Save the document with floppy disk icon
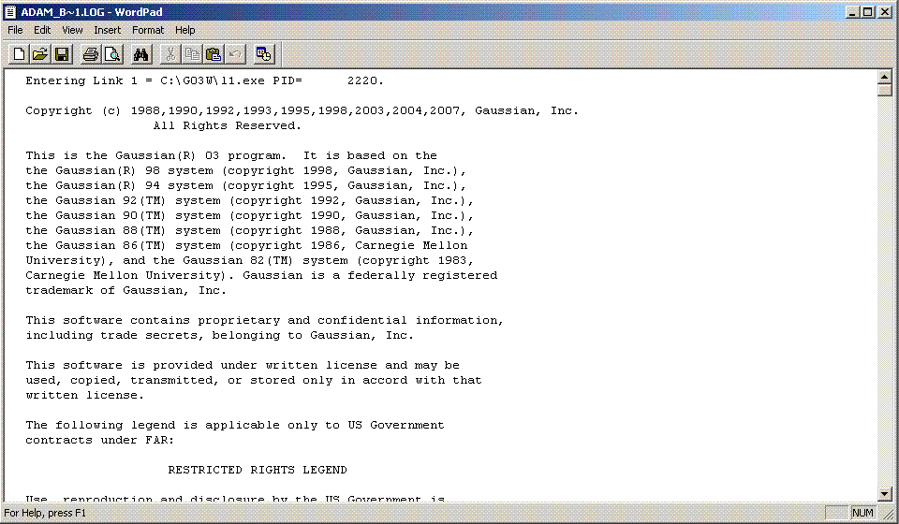Screen dimensions: 899x524 coord(62,54)
